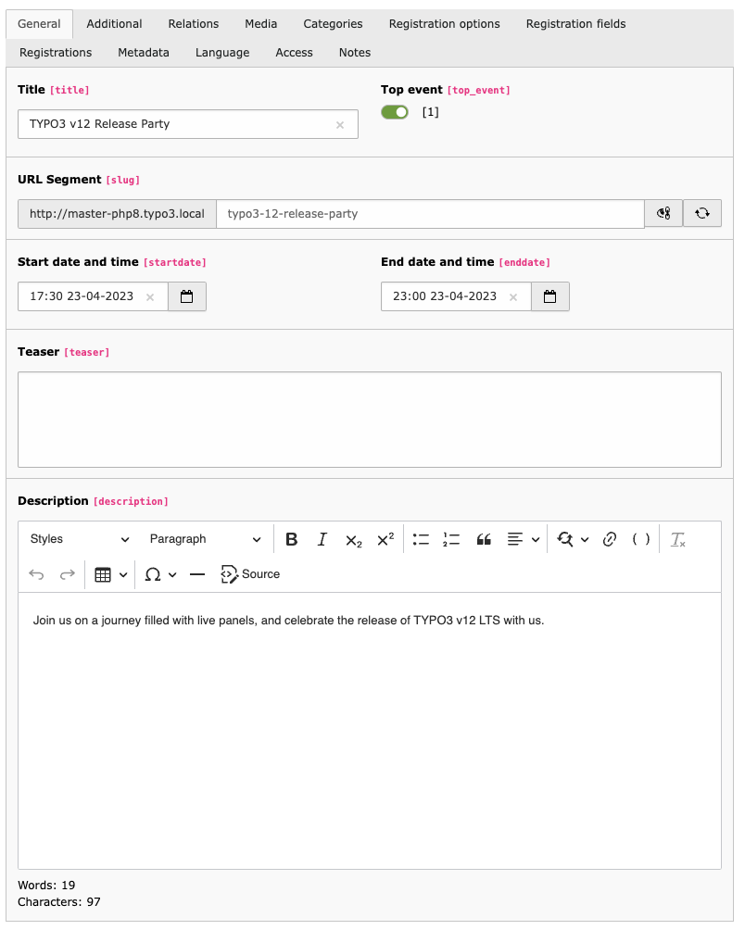Insert a bulleted list
This screenshot has height=930, width=745.
click(x=421, y=539)
